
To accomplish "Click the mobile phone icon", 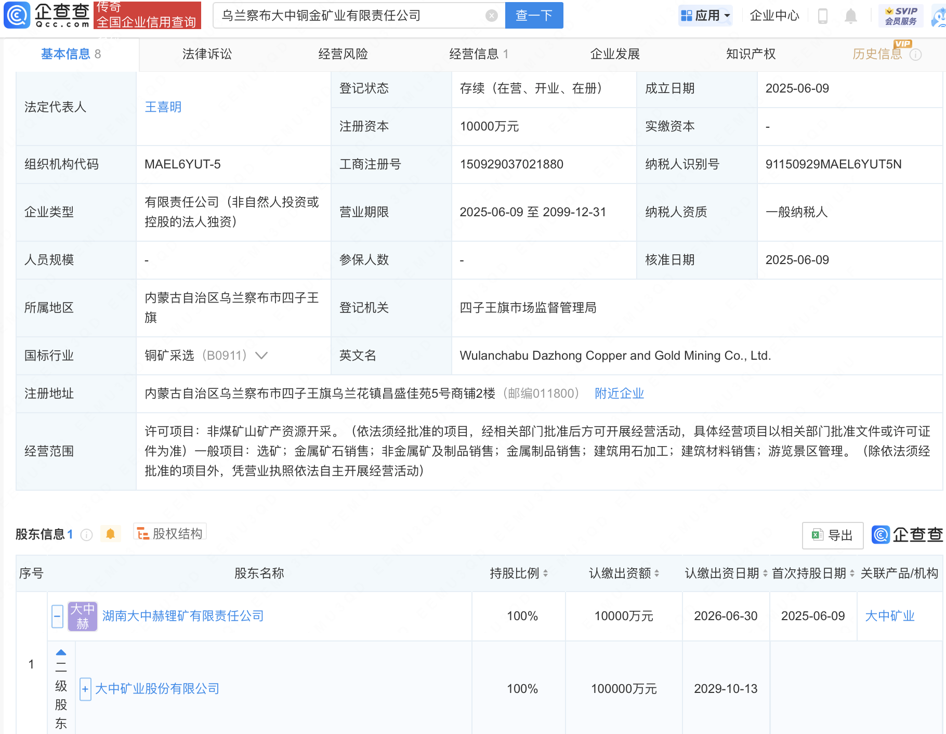I will pyautogui.click(x=822, y=16).
